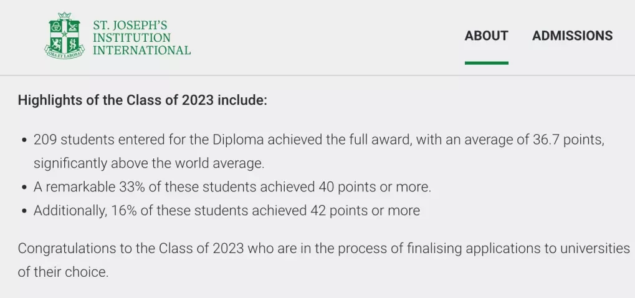Click the final line of their choice
Screen dimensions: 635x298
(x=63, y=272)
